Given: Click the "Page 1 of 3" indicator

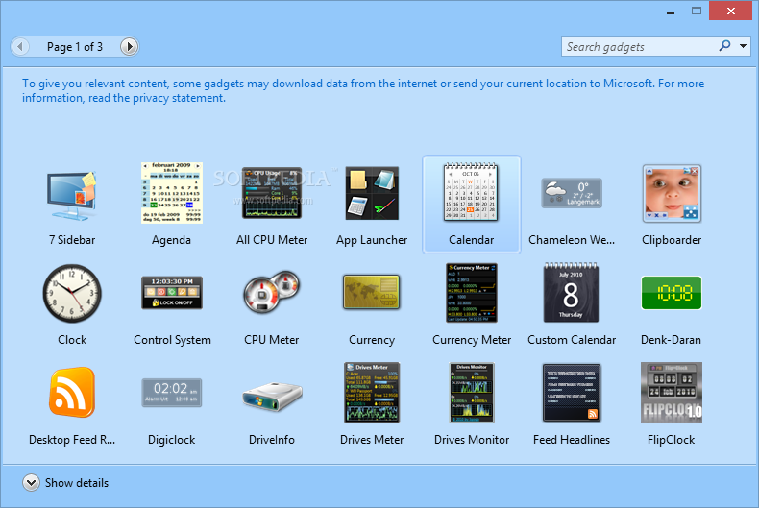Looking at the screenshot, I should click(x=75, y=47).
